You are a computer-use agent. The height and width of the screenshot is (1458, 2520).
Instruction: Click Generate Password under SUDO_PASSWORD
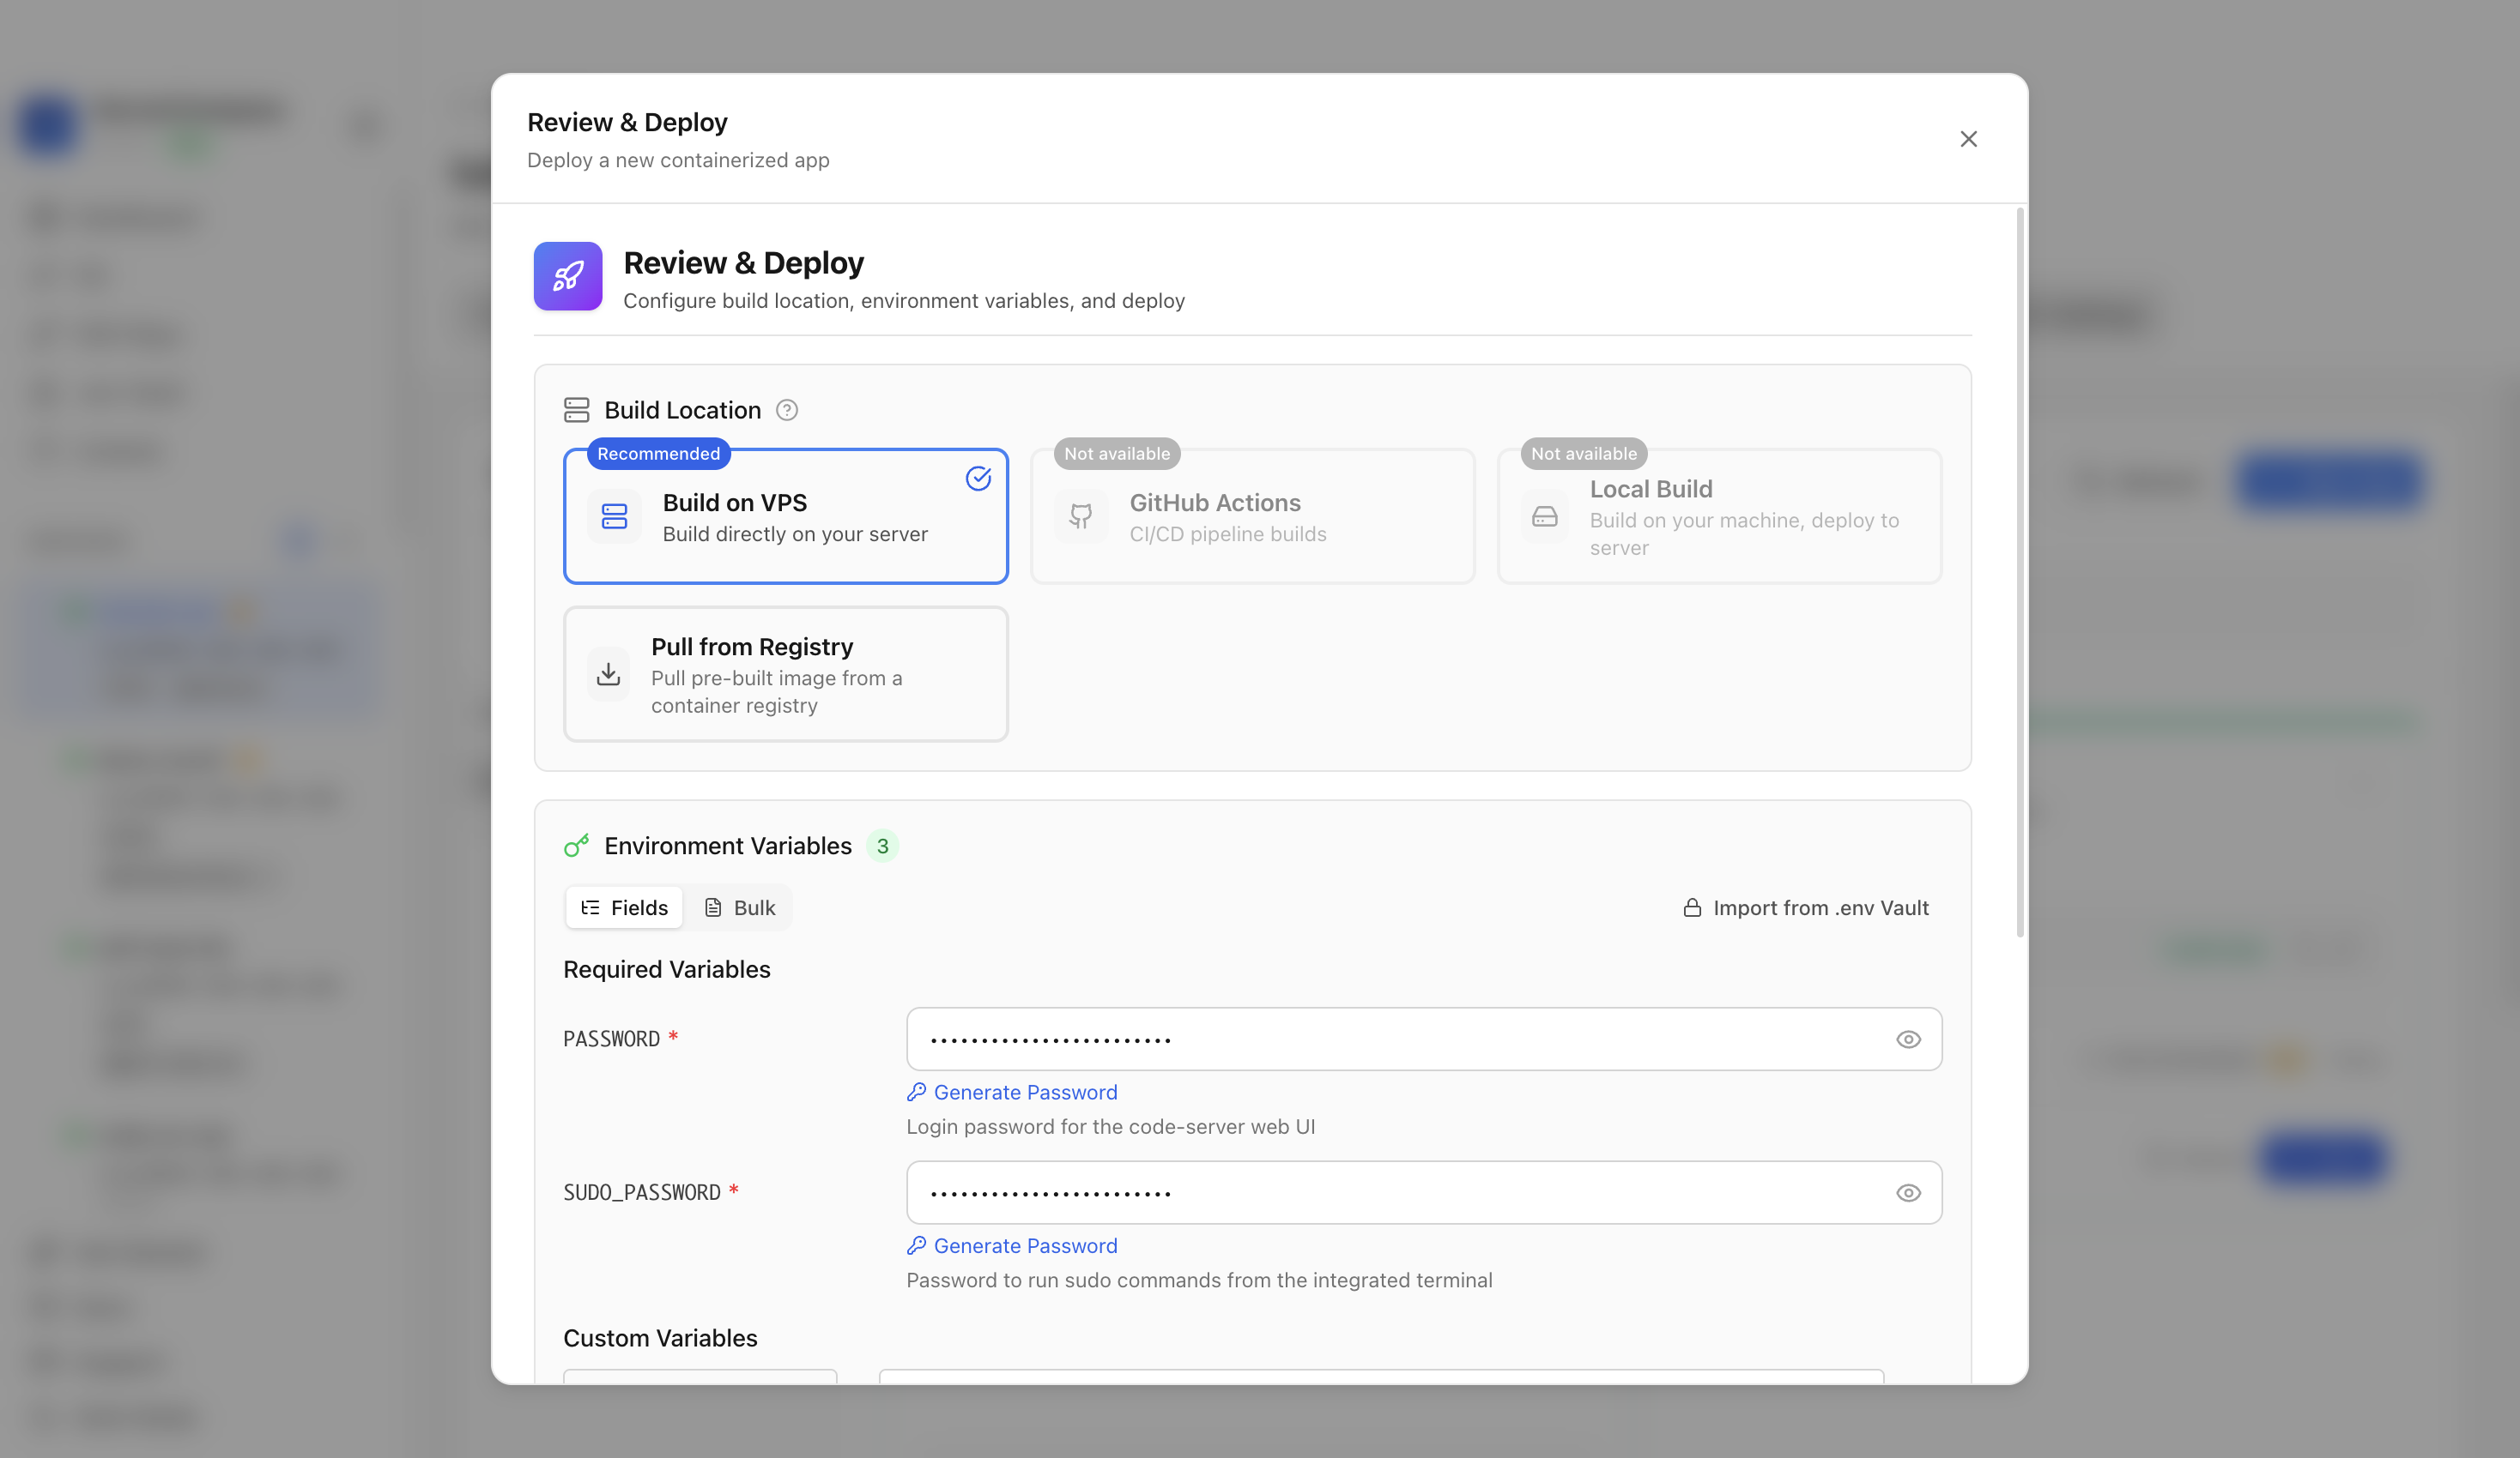[1012, 1246]
